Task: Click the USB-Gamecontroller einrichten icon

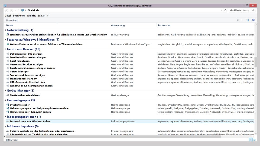Action: 8,82
